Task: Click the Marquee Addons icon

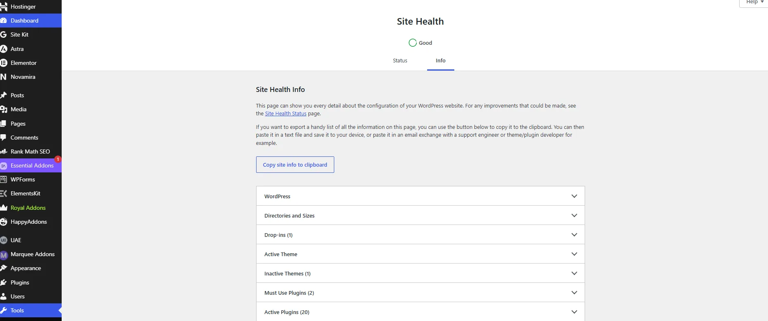Action: tap(4, 255)
